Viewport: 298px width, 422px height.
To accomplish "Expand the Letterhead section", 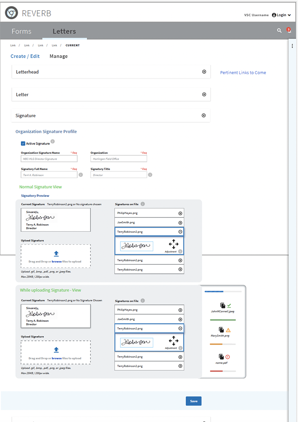I will [204, 72].
